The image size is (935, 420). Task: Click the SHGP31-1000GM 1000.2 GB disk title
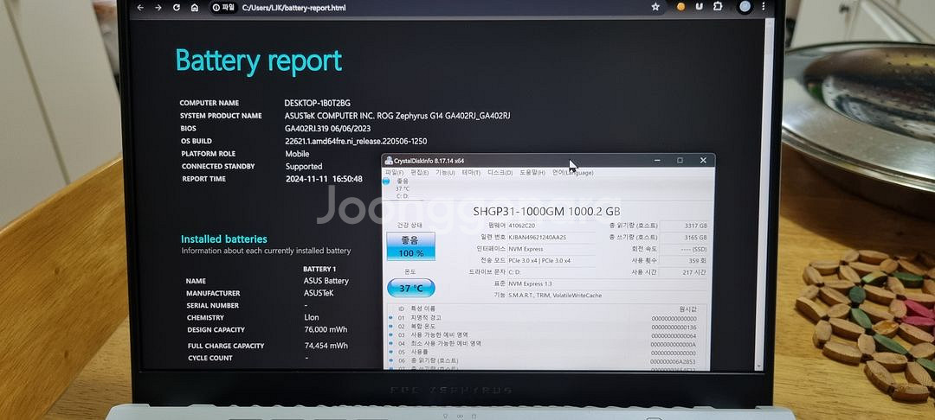tap(546, 211)
